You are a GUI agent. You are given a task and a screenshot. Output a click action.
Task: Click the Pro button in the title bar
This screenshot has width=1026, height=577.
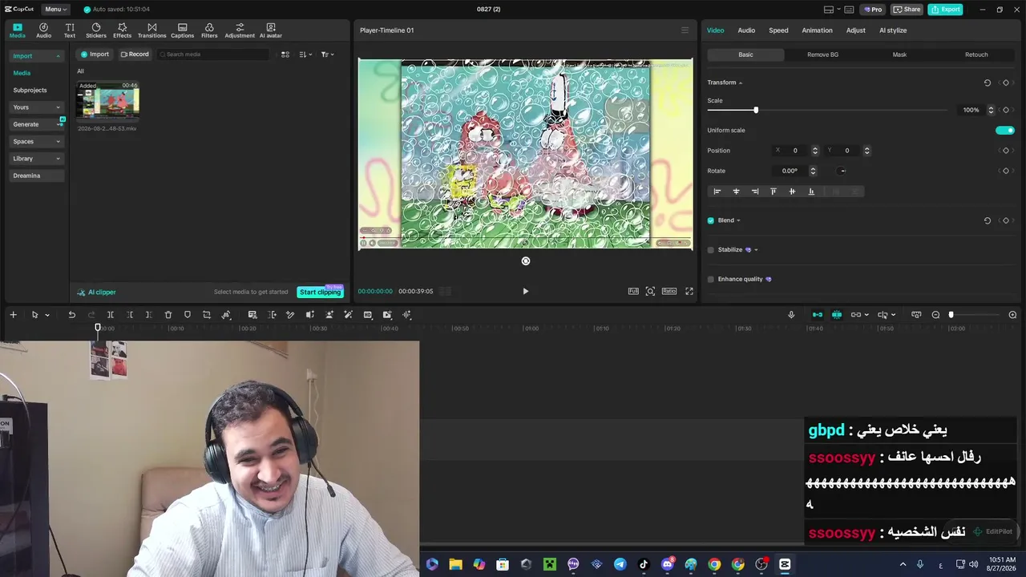pyautogui.click(x=872, y=10)
